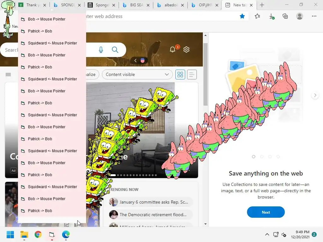Open clock showing 9:49 PM

click(300, 234)
